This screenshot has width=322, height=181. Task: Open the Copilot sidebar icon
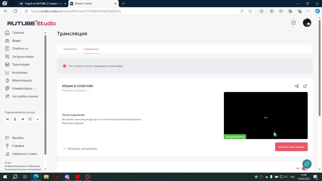[317, 11]
